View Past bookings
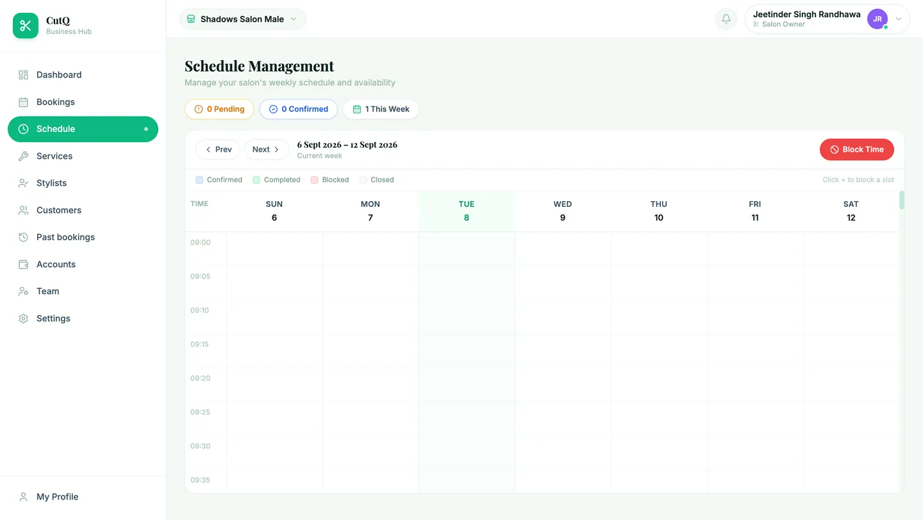The height and width of the screenshot is (520, 923). 83,237
